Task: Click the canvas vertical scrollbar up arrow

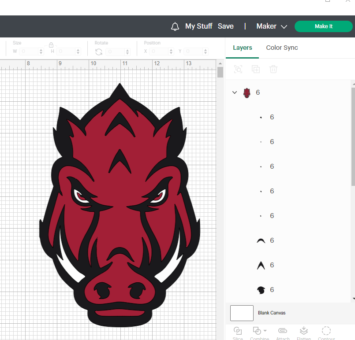Action: click(x=220, y=63)
